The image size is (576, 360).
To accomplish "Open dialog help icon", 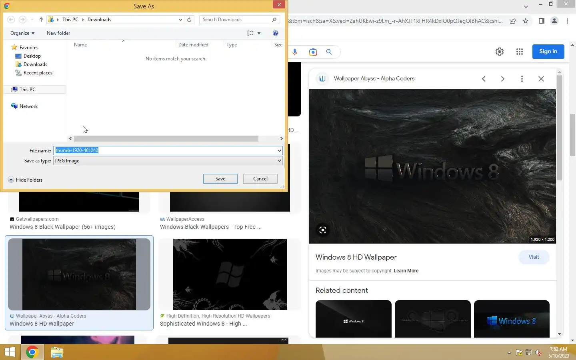I will click(275, 33).
